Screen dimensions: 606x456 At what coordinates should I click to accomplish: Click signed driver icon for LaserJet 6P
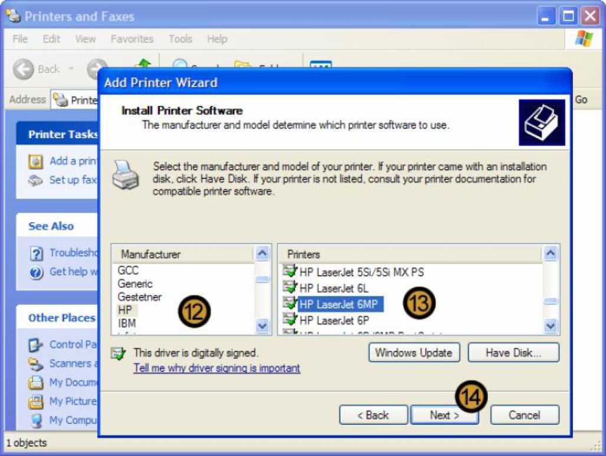[290, 320]
